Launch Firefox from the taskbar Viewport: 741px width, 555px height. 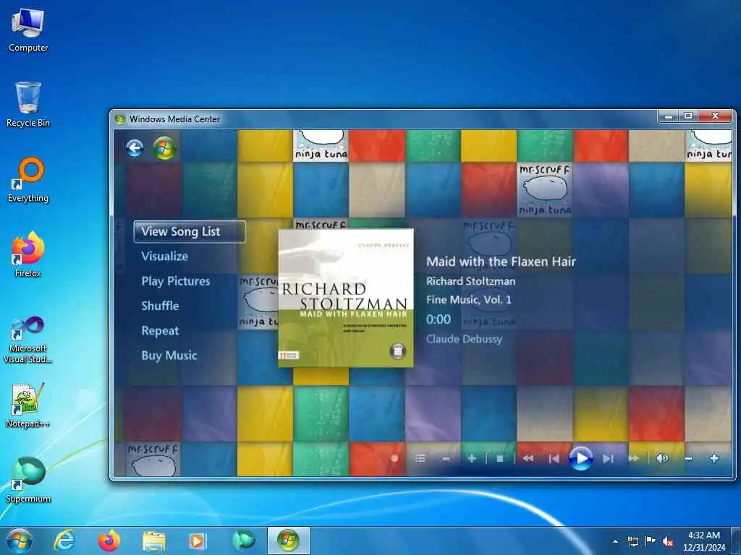(109, 541)
